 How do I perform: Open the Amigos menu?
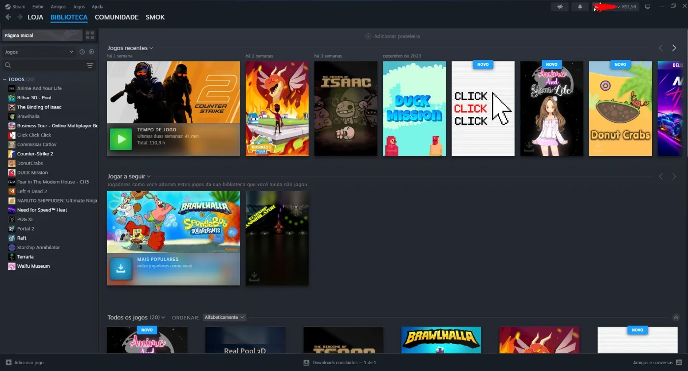pos(58,7)
